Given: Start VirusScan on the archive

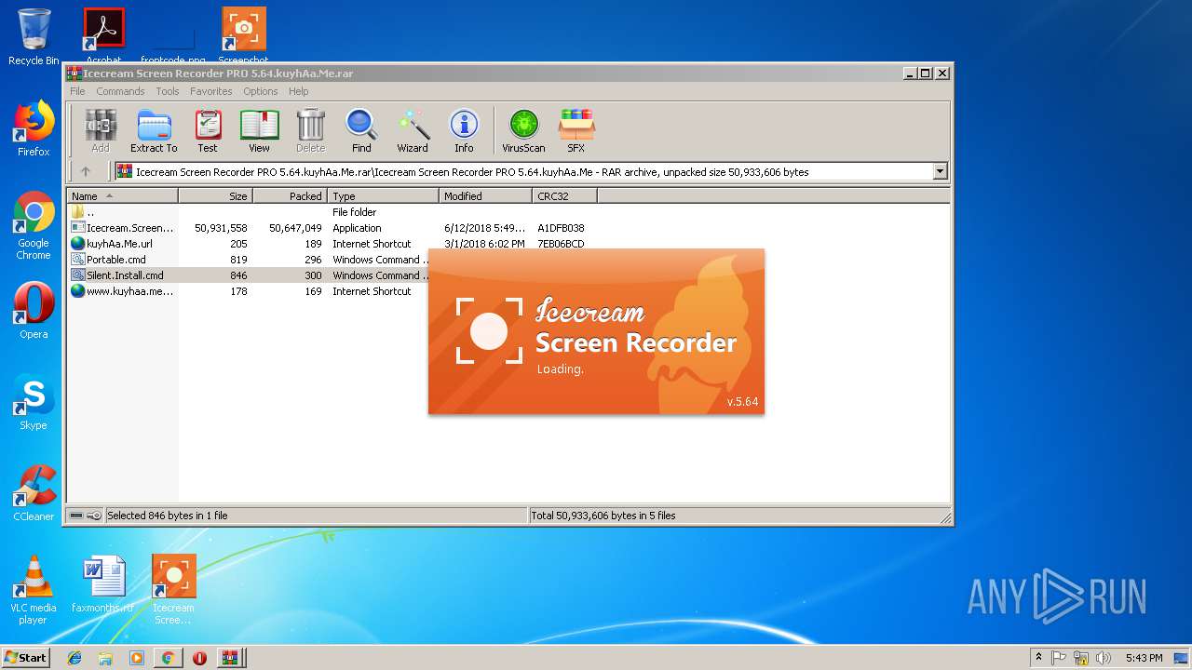Looking at the screenshot, I should [523, 131].
